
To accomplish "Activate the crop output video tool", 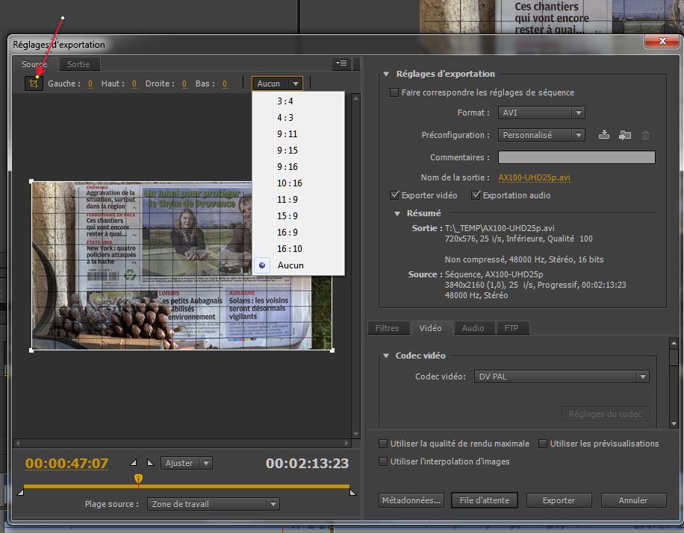I will 34,83.
